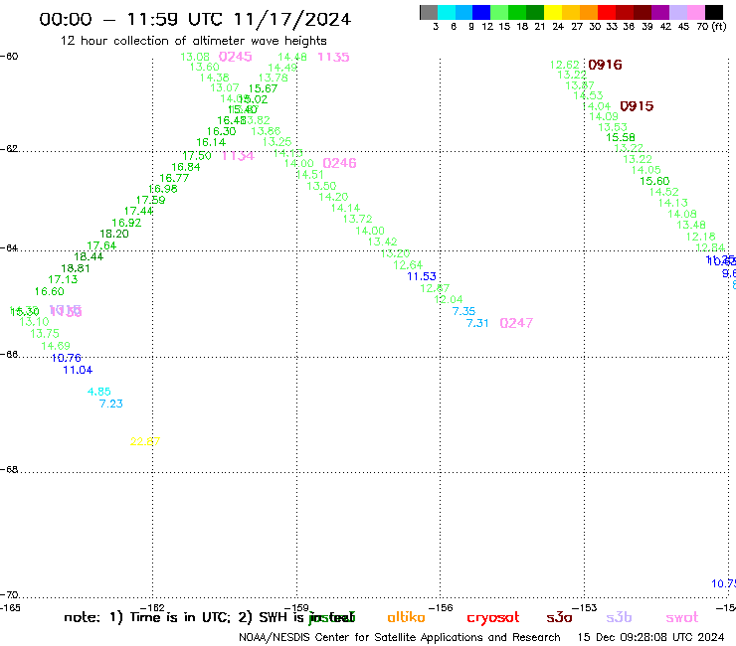Viewport: 736px width, 646px height.
Task: Pick the pure blue legend swatch
Action: pos(482,12)
